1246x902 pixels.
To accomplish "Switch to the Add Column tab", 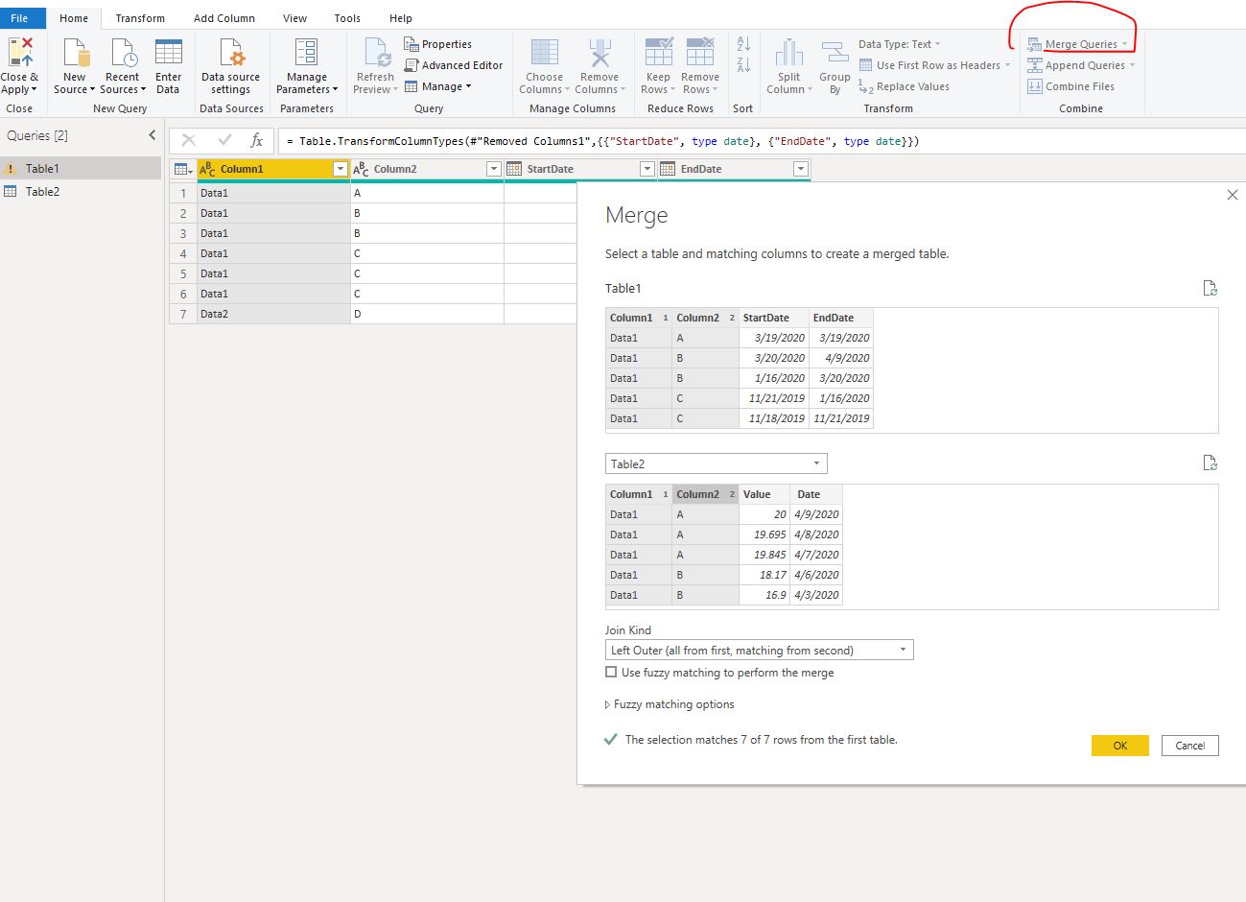I will coord(224,18).
